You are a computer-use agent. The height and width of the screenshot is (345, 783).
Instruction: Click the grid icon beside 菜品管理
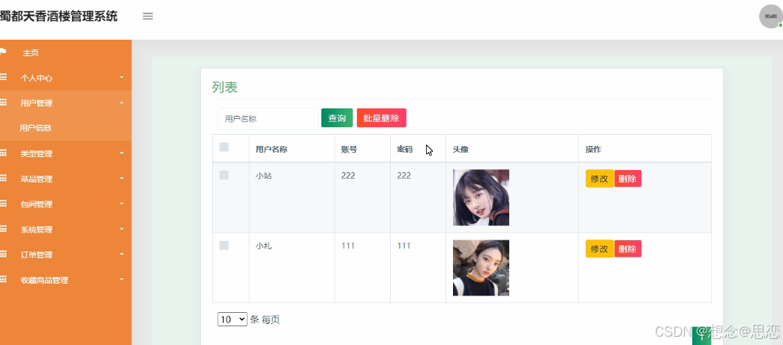[x=3, y=178]
